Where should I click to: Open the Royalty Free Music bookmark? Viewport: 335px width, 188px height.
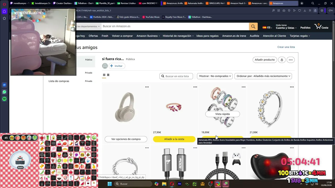174,17
